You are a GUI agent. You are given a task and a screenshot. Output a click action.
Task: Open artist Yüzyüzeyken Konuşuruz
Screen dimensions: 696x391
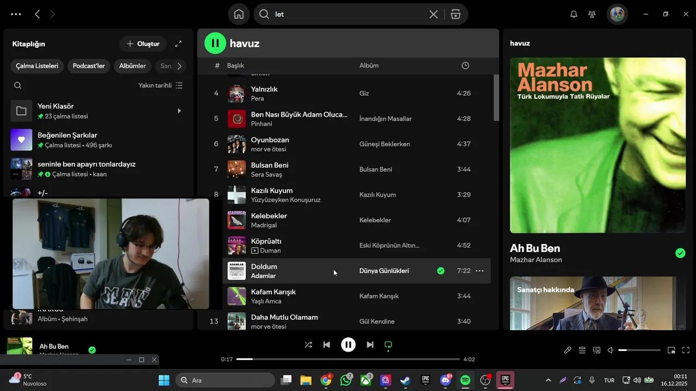tap(285, 200)
